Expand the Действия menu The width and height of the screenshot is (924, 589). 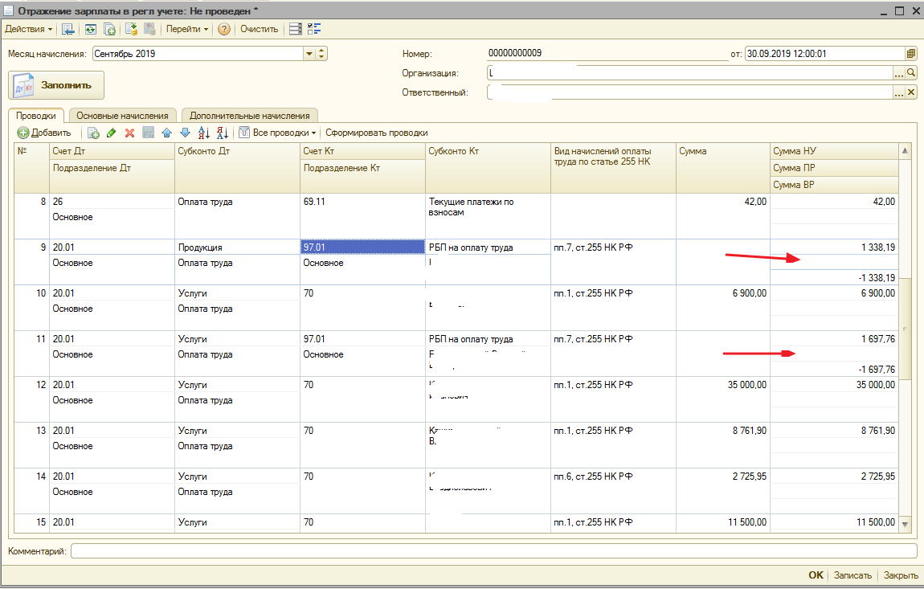(29, 29)
